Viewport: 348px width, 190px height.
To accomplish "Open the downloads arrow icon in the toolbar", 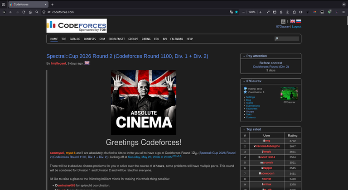I will coord(288,12).
